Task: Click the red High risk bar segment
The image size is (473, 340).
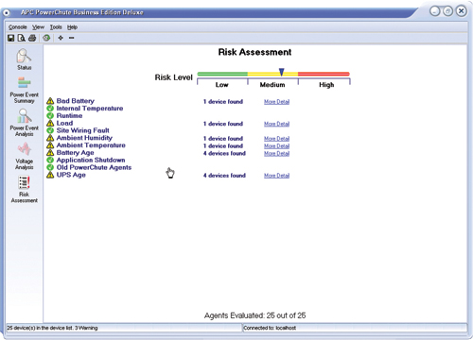Action: pos(324,75)
